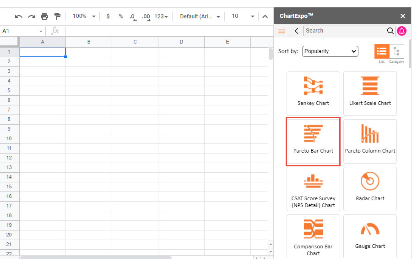Click the Select all corner box

tap(10, 42)
